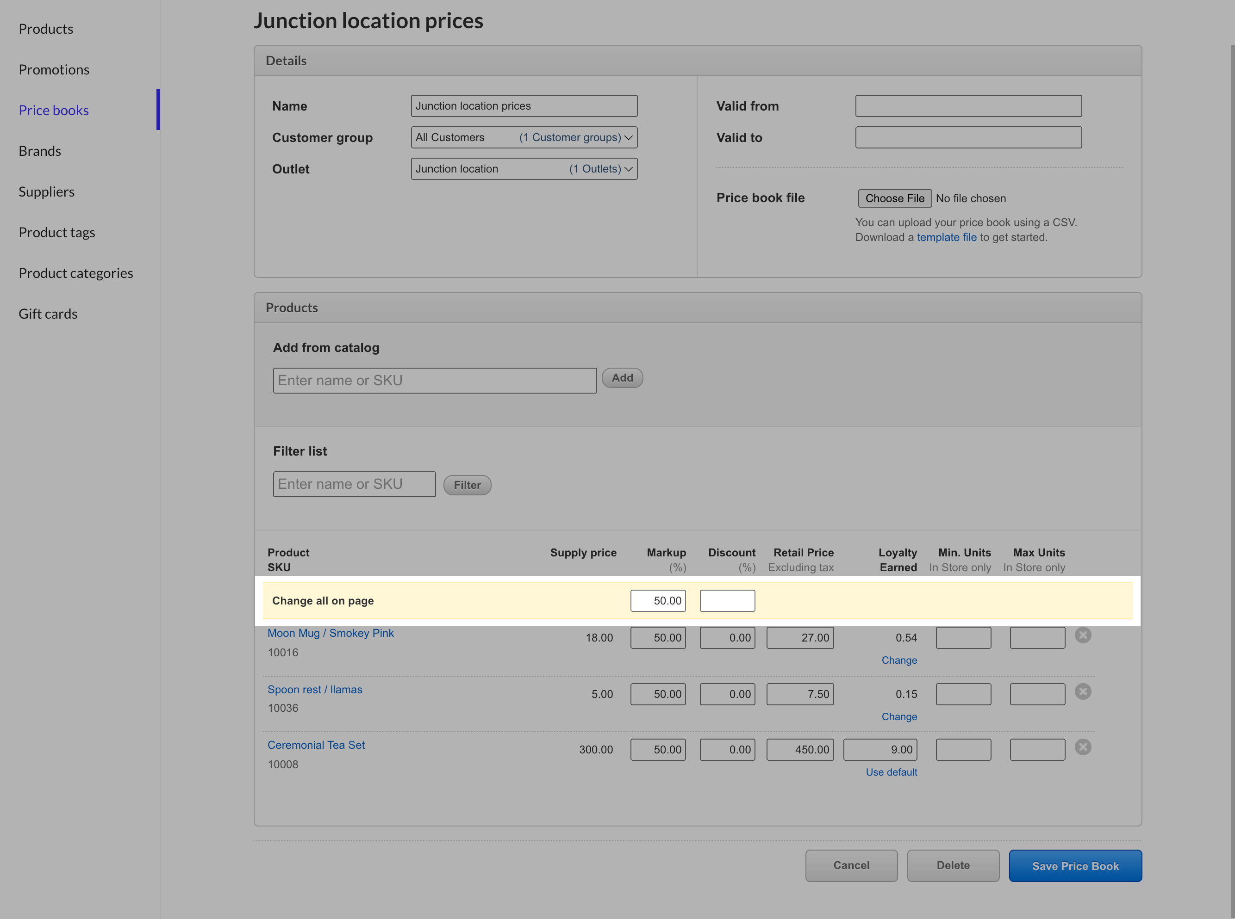Click the Filter button
Viewport: 1235px width, 919px height.
[467, 485]
